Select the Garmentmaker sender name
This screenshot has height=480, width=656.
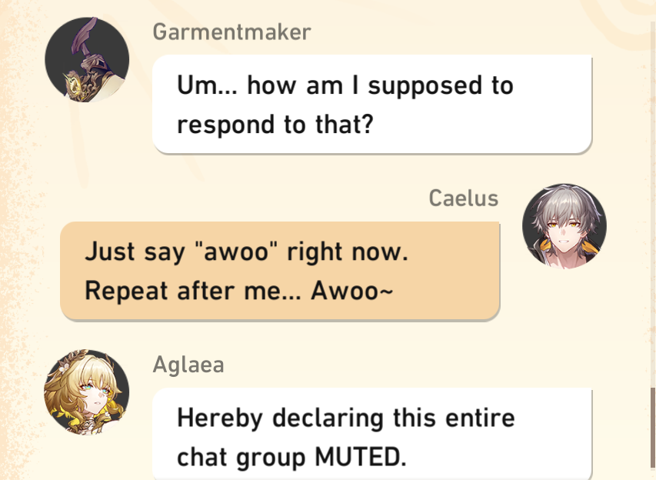(x=231, y=32)
